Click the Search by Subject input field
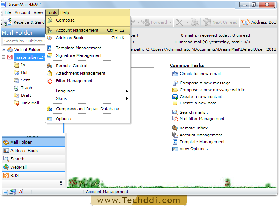 tap(24, 41)
